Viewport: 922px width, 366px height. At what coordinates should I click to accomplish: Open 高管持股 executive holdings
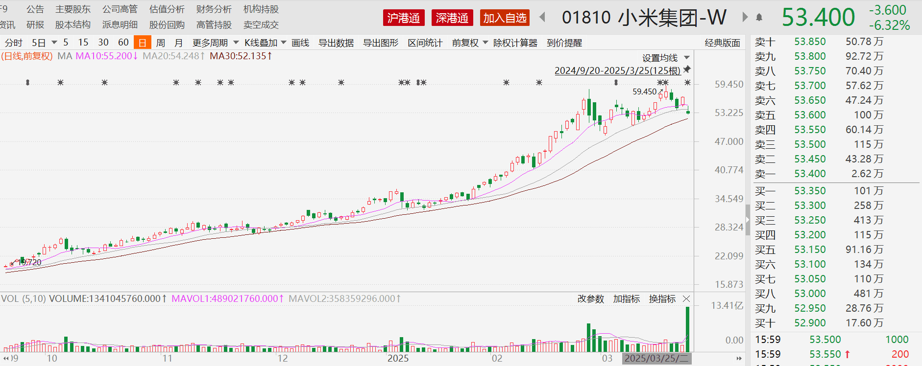click(x=214, y=24)
